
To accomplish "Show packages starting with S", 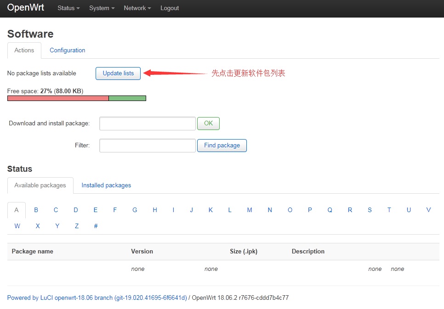I will (x=370, y=210).
